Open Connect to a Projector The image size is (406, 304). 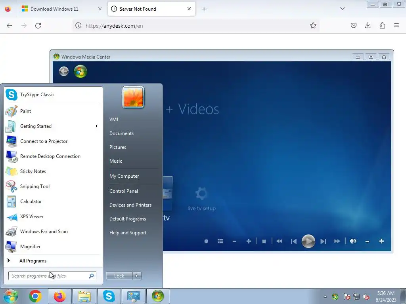[x=53, y=141]
